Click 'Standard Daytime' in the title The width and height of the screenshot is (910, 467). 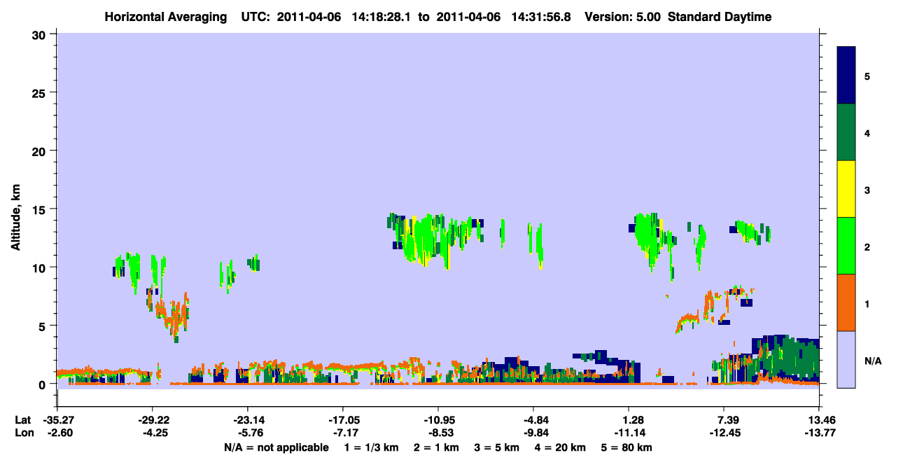point(720,17)
